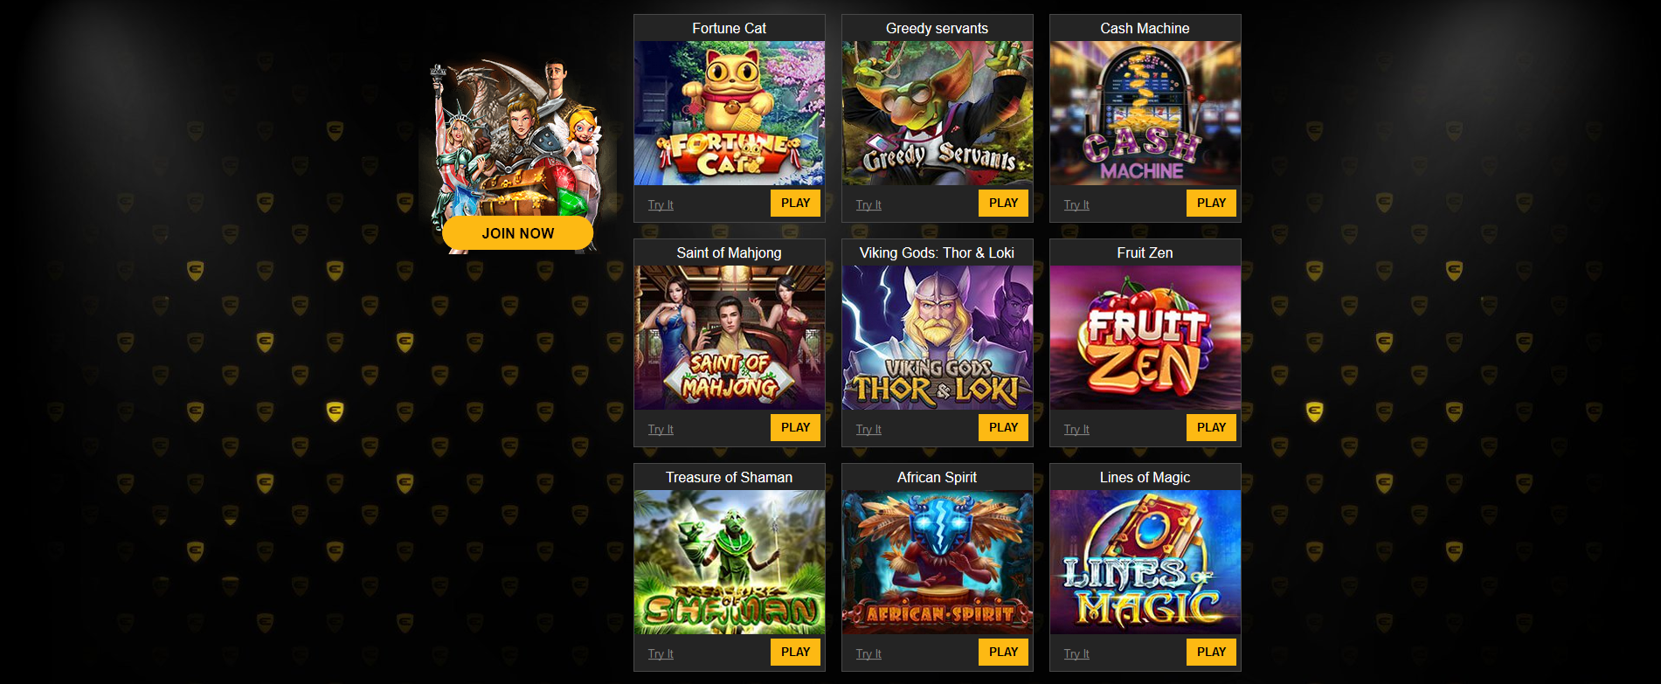Image resolution: width=1661 pixels, height=684 pixels.
Task: Try the Saint of Mahjong demo link
Action: pos(661,429)
